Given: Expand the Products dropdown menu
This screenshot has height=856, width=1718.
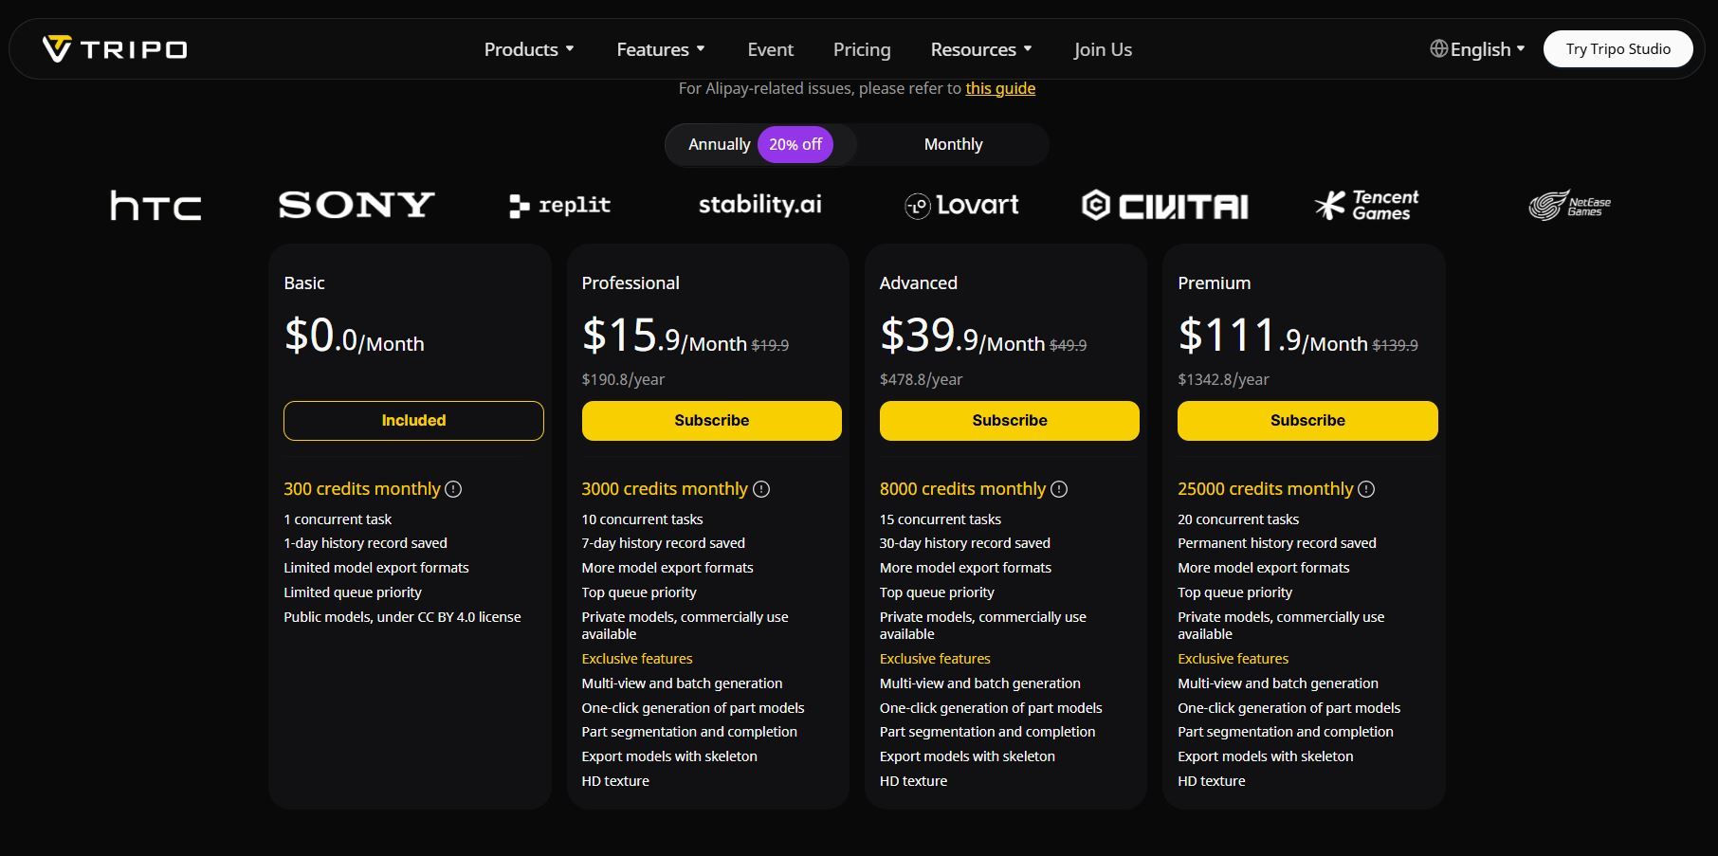Looking at the screenshot, I should click(529, 49).
